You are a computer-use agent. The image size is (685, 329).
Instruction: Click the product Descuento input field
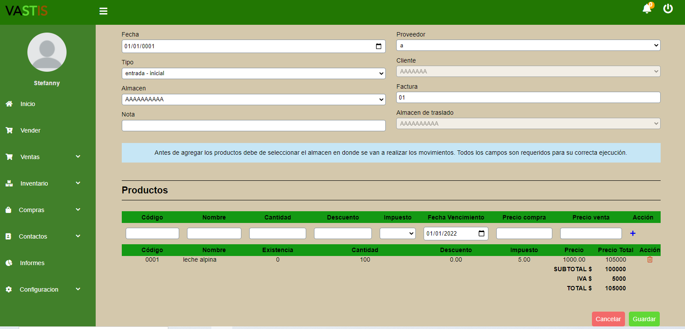[x=343, y=233]
